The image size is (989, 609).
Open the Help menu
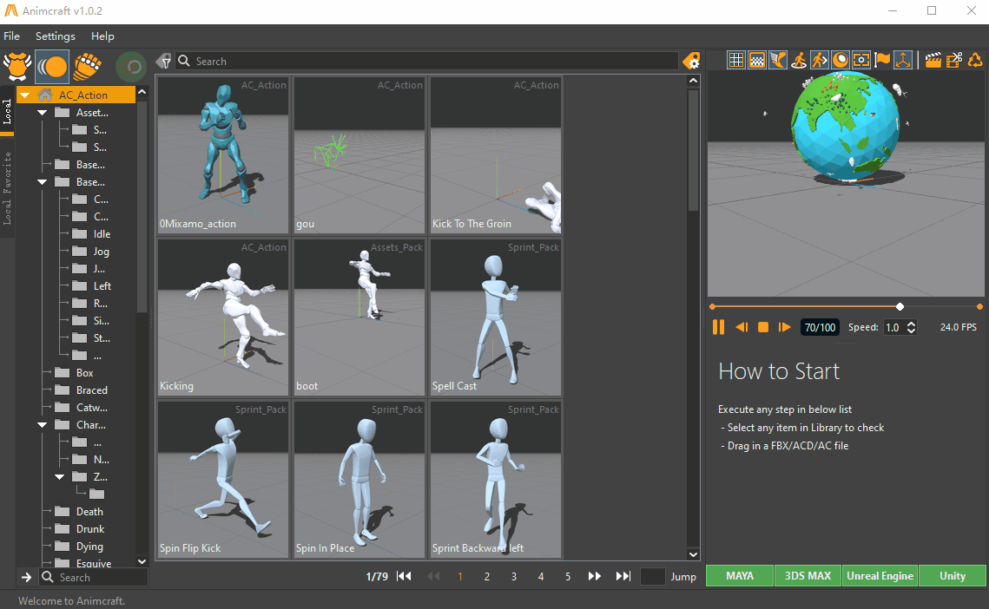pyautogui.click(x=102, y=36)
